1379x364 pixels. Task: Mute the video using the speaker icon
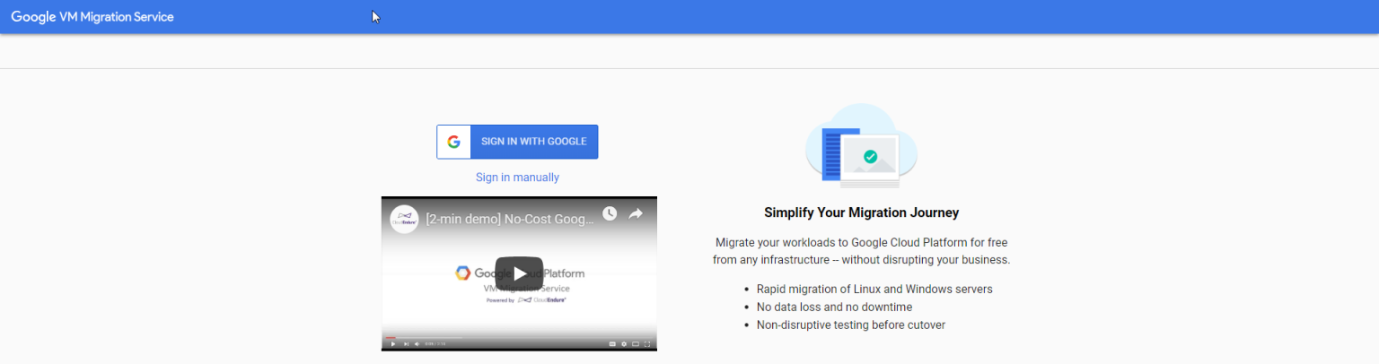coord(417,344)
